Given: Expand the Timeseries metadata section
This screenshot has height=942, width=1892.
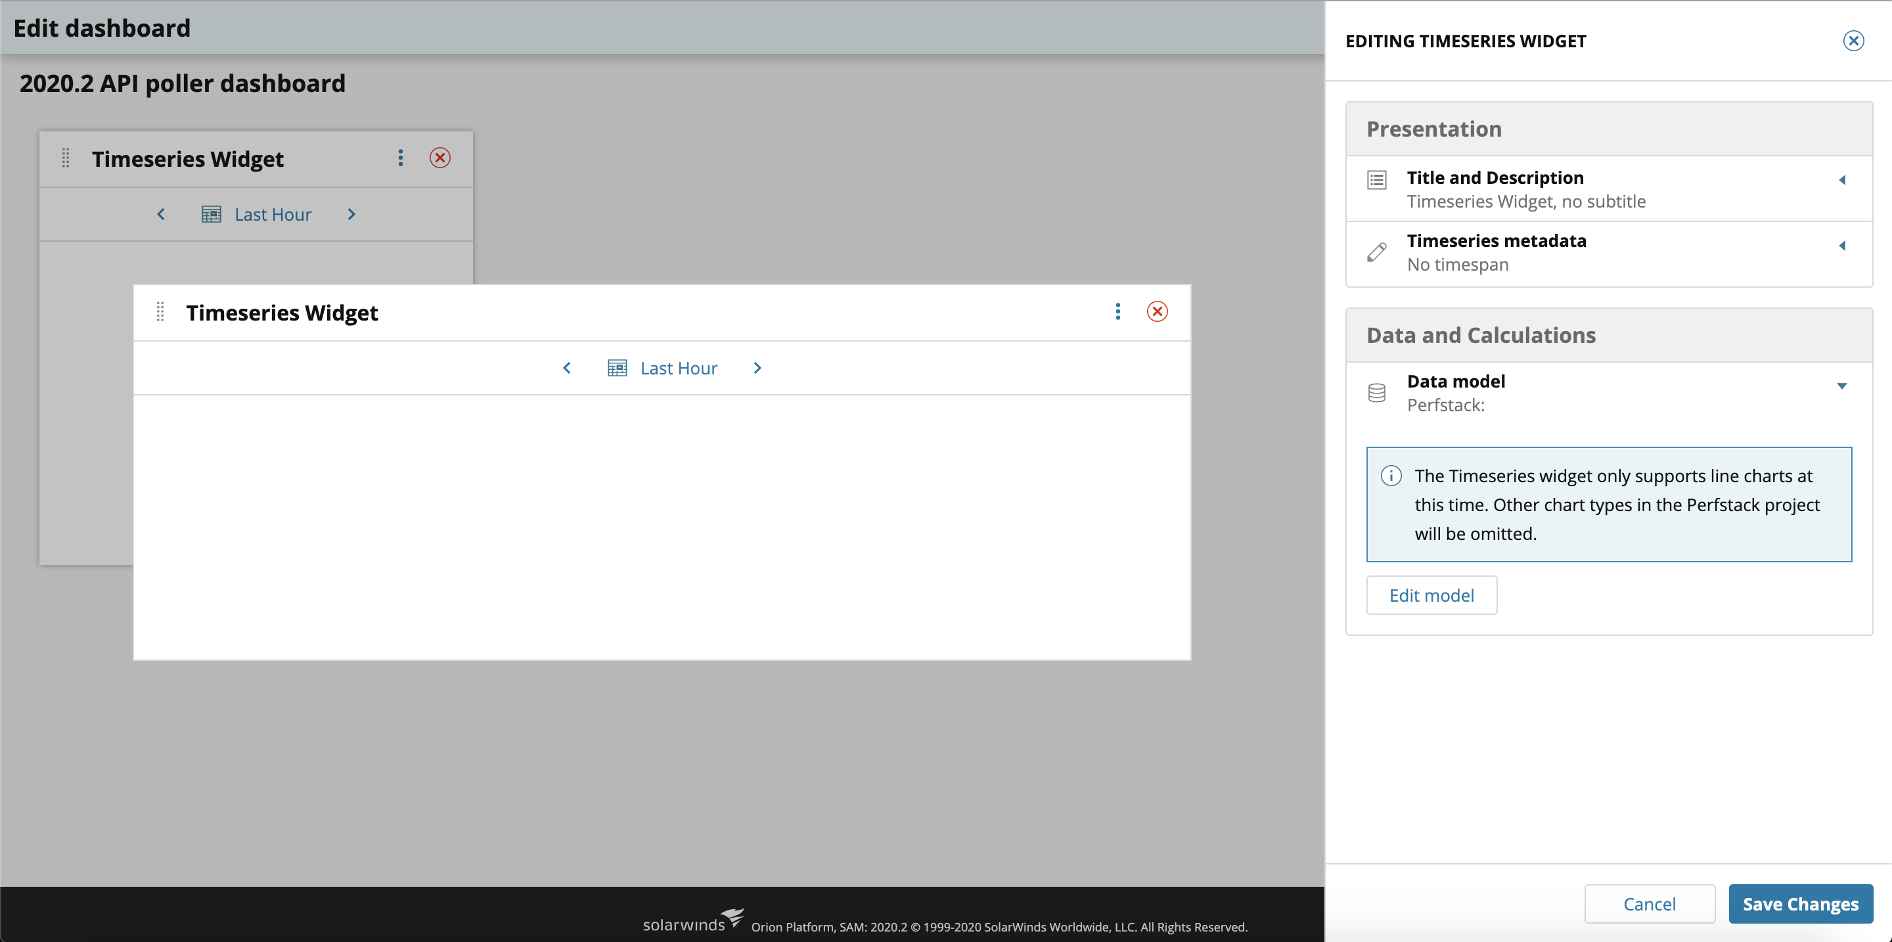Looking at the screenshot, I should 1841,246.
